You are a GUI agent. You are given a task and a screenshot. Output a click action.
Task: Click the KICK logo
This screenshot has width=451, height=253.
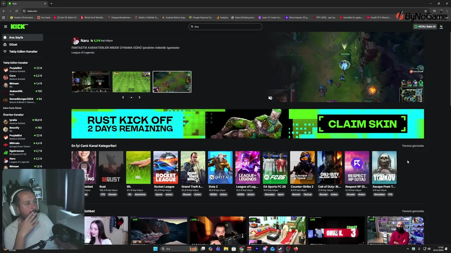point(19,27)
